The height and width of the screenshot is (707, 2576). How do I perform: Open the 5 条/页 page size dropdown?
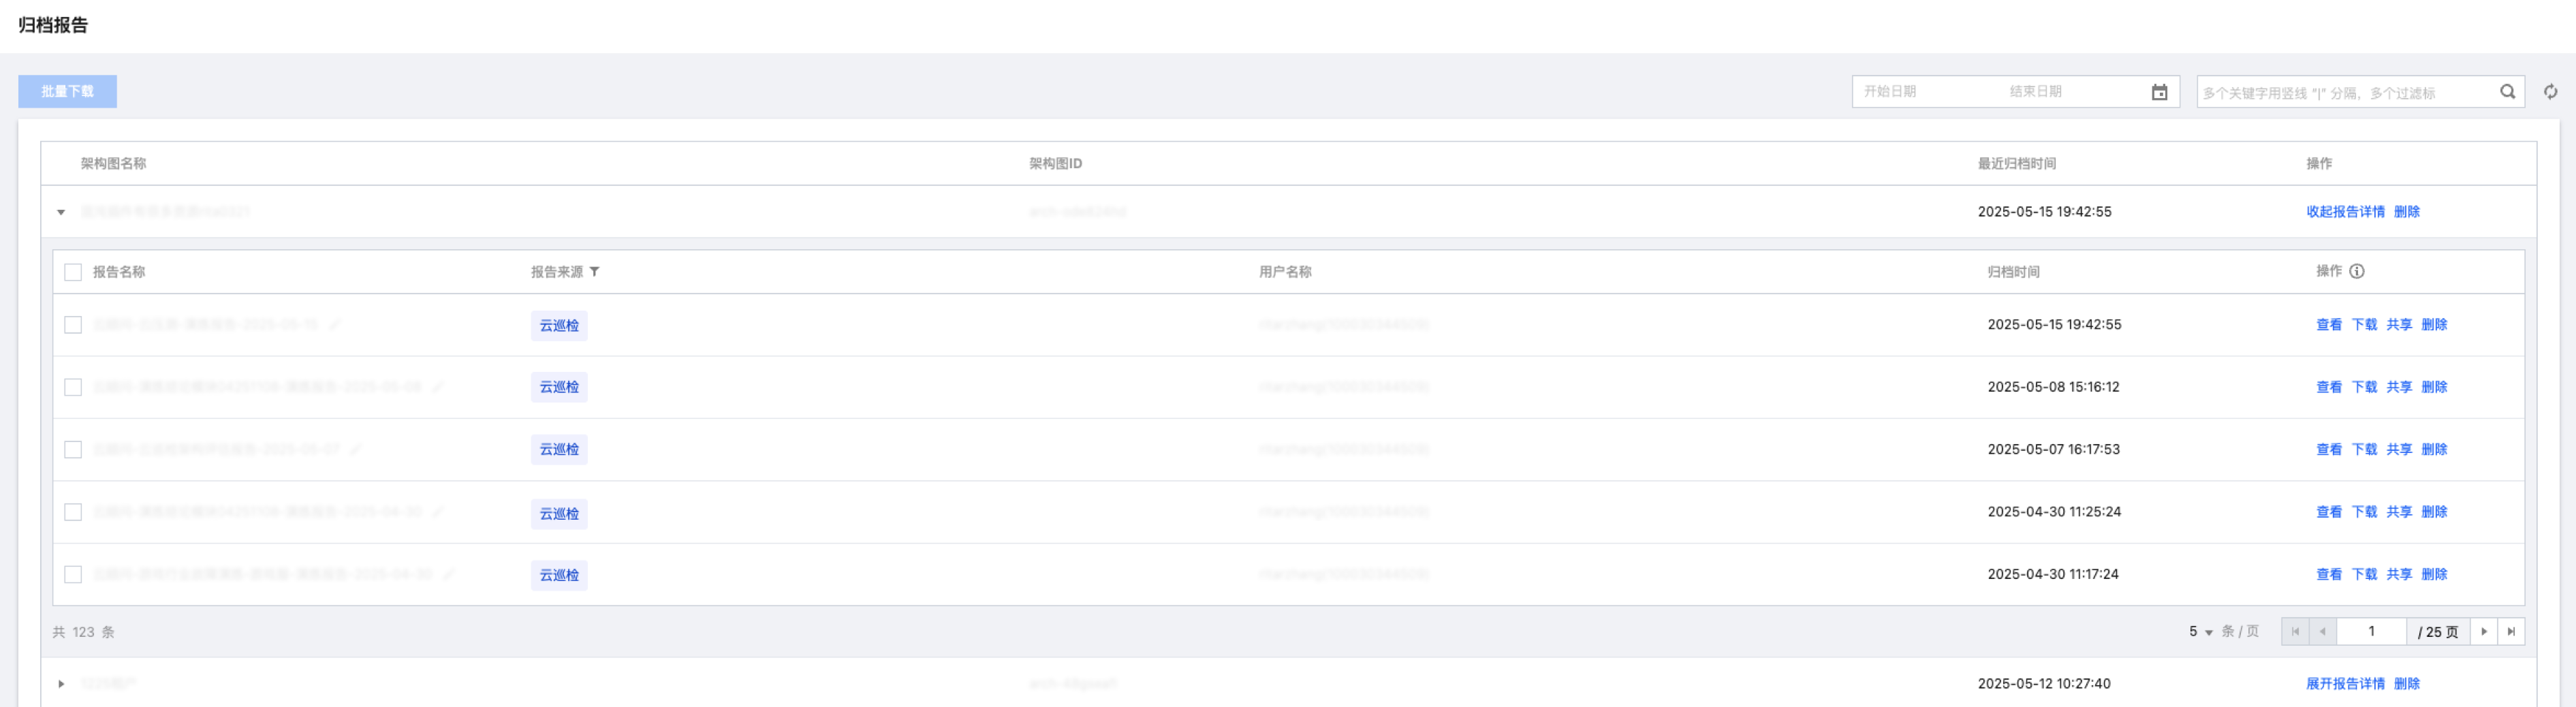(2200, 632)
